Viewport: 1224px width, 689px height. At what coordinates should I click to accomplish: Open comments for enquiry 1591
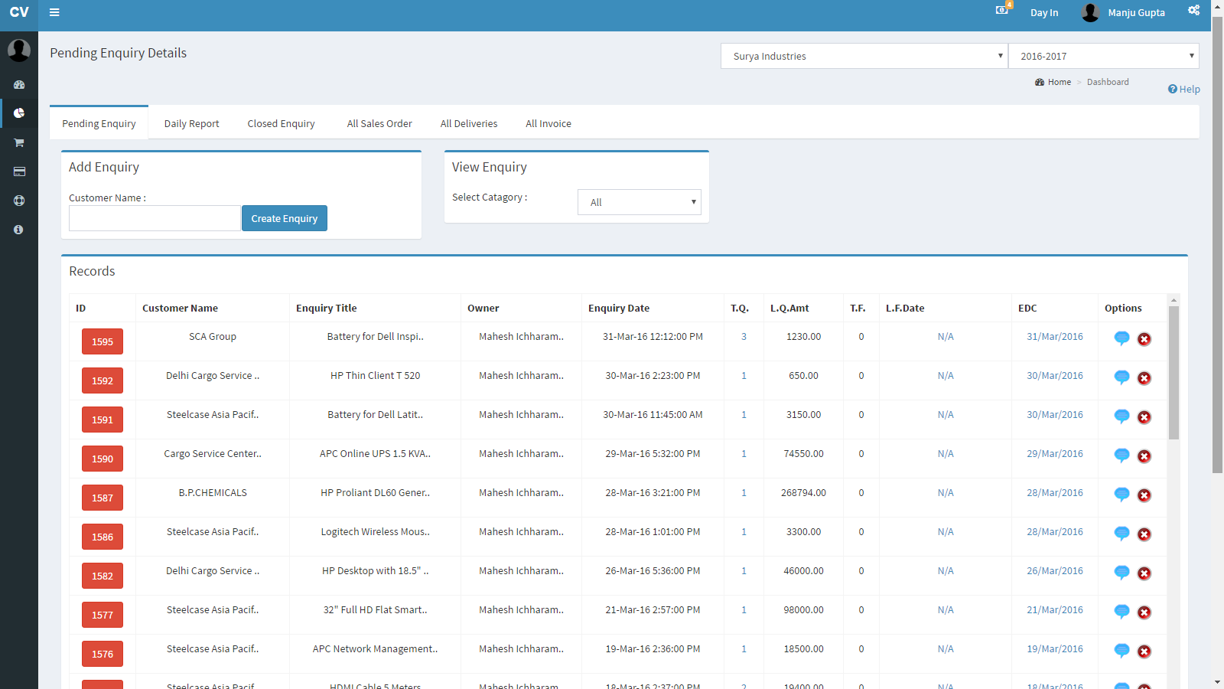click(1121, 416)
